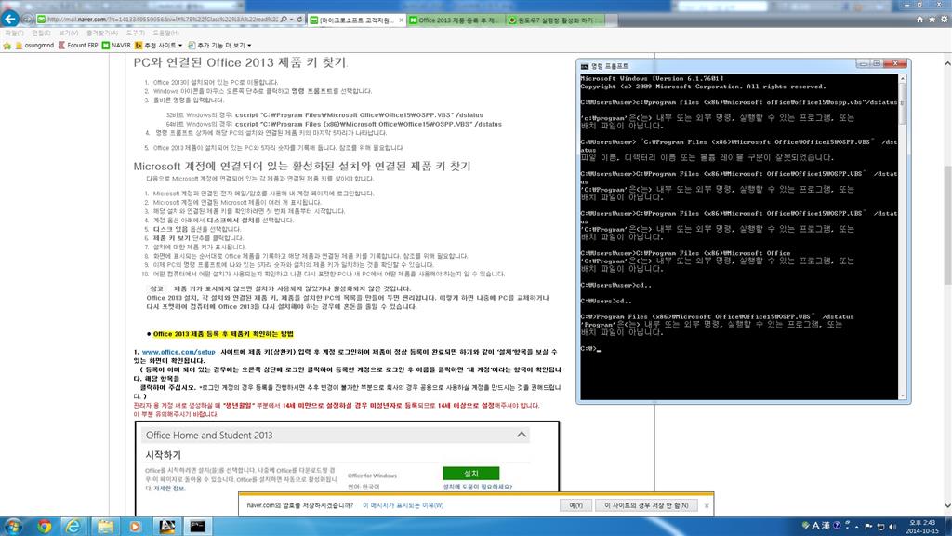Select the heading PC와 연결된 Office 2013 제품 키 찾기
Image resolution: width=952 pixels, height=536 pixels.
click(241, 62)
